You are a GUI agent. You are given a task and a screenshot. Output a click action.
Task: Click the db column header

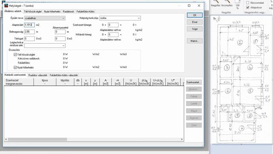pos(78,82)
